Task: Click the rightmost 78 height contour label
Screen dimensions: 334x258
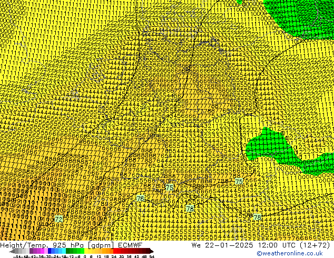Action: click(258, 217)
